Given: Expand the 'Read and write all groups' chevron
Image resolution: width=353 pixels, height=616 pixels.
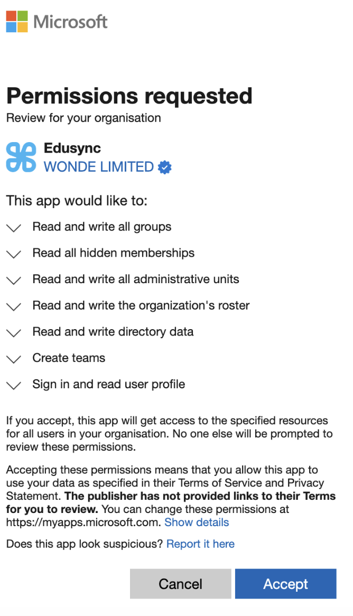Looking at the screenshot, I should click(14, 228).
